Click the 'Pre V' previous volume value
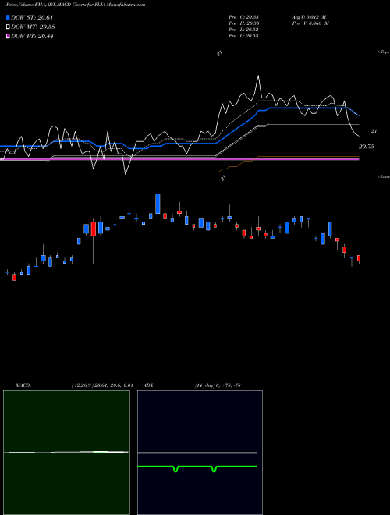Image resolution: width=390 pixels, height=515 pixels. (x=310, y=23)
